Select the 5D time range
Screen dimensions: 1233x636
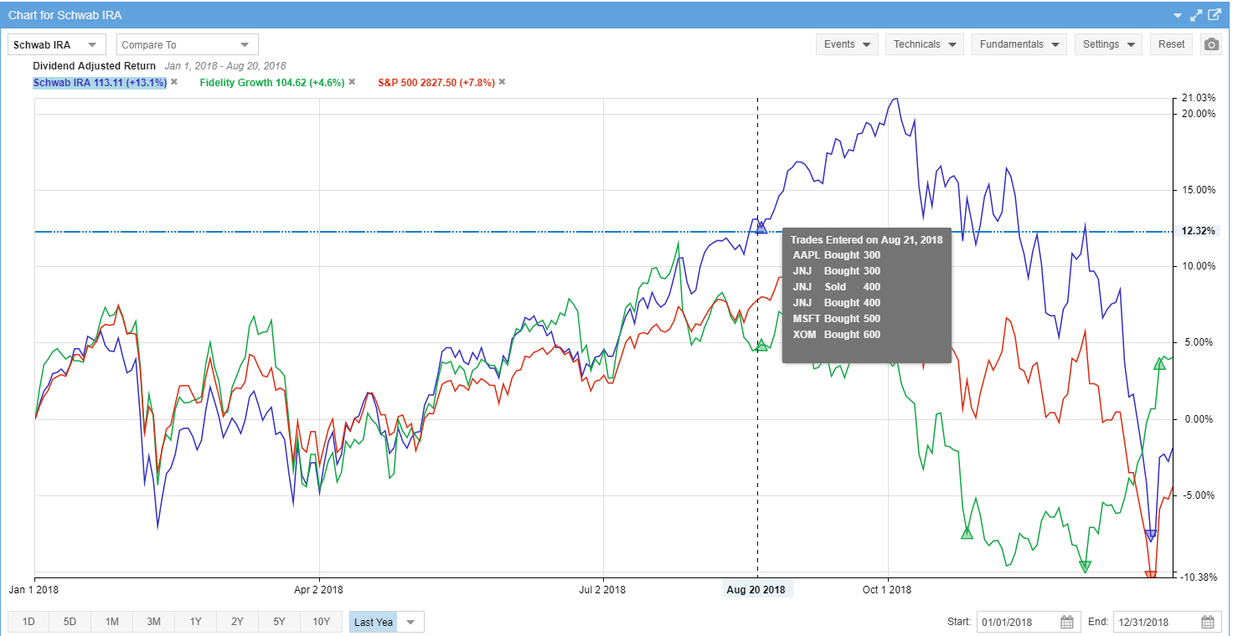70,621
